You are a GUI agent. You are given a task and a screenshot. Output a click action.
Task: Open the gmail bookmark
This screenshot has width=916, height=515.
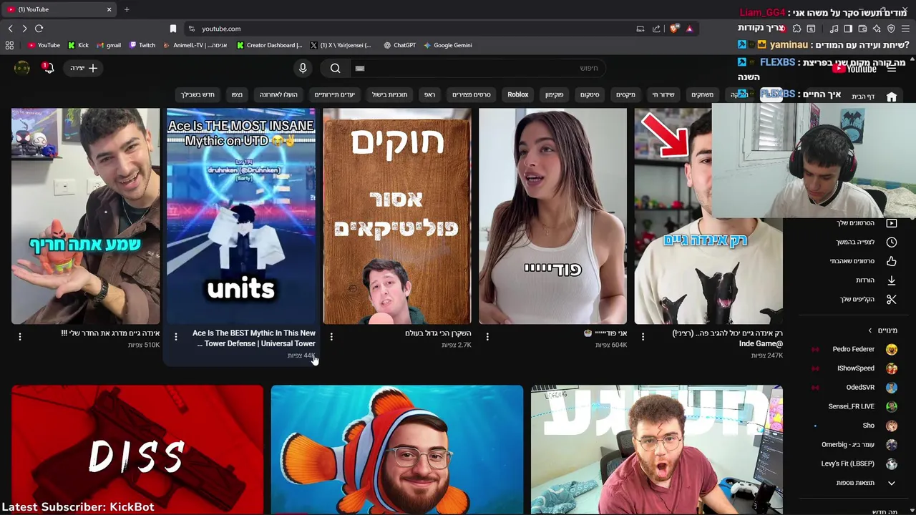pyautogui.click(x=109, y=45)
